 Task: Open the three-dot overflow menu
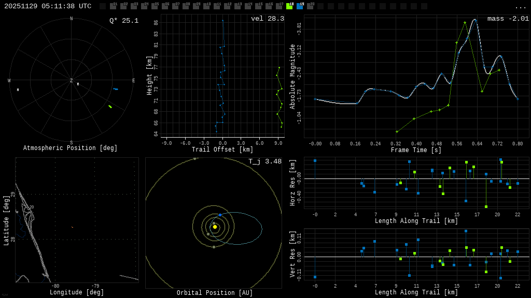(520, 7)
